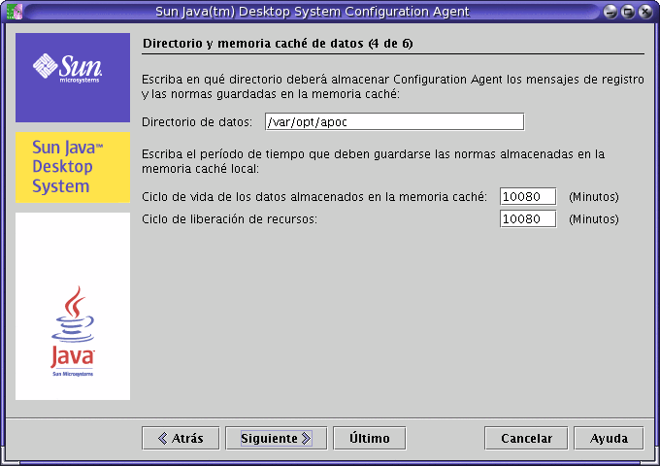Click the window title 'Sun Java(tm) Desktop System Configuration Agent'
This screenshot has height=466, width=660.
pyautogui.click(x=313, y=12)
